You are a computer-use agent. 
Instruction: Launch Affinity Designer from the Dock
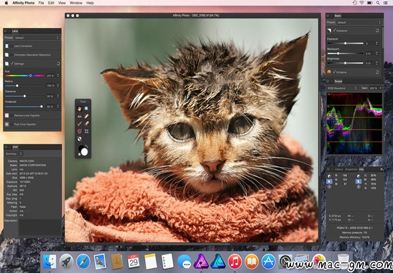pos(218,262)
